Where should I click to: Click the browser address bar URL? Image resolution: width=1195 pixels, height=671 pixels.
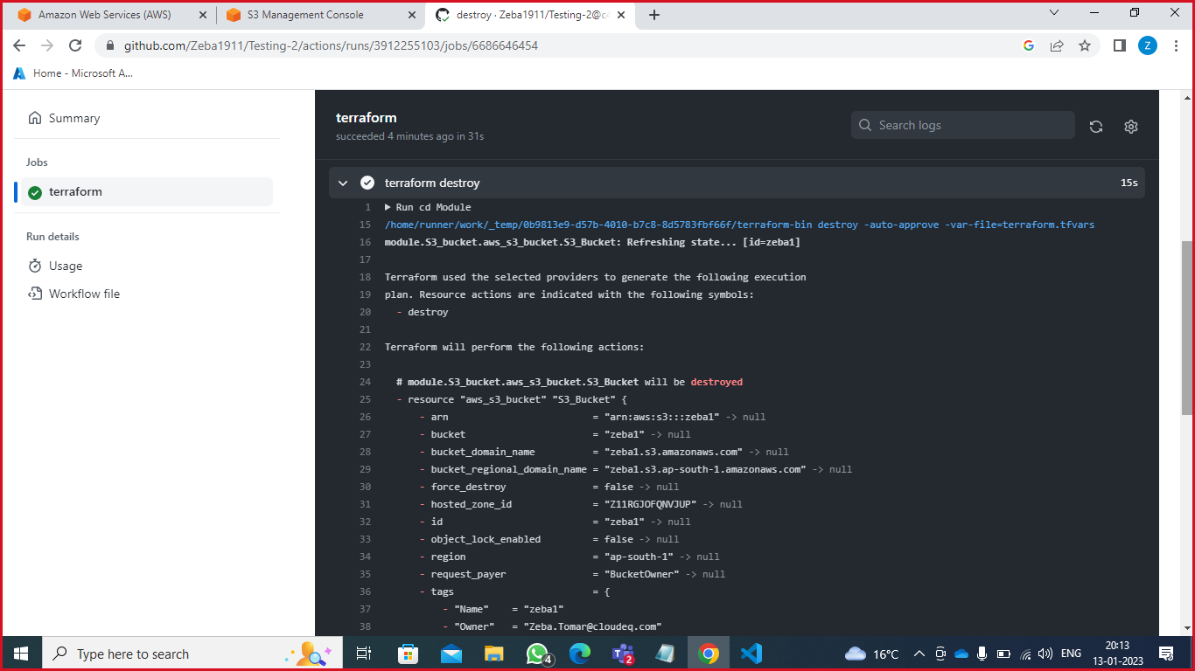click(x=331, y=45)
